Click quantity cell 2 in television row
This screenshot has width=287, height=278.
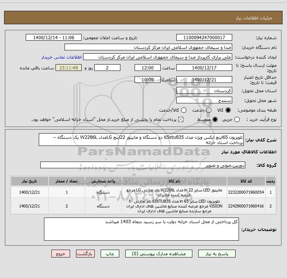pos(67,206)
